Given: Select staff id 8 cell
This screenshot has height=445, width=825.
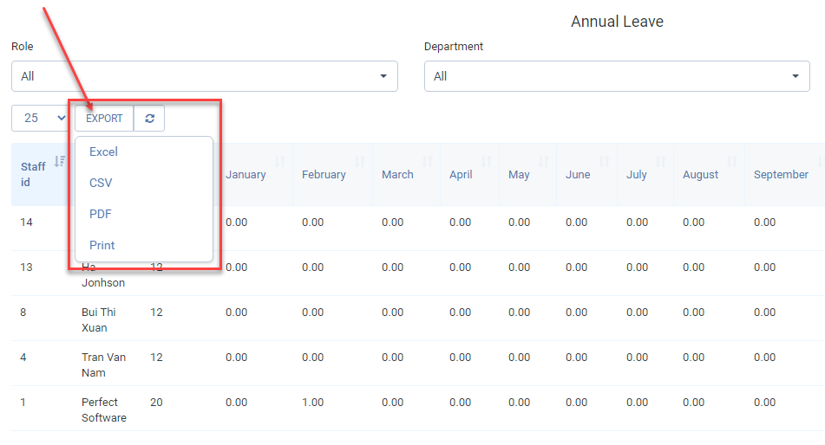Looking at the screenshot, I should point(23,312).
